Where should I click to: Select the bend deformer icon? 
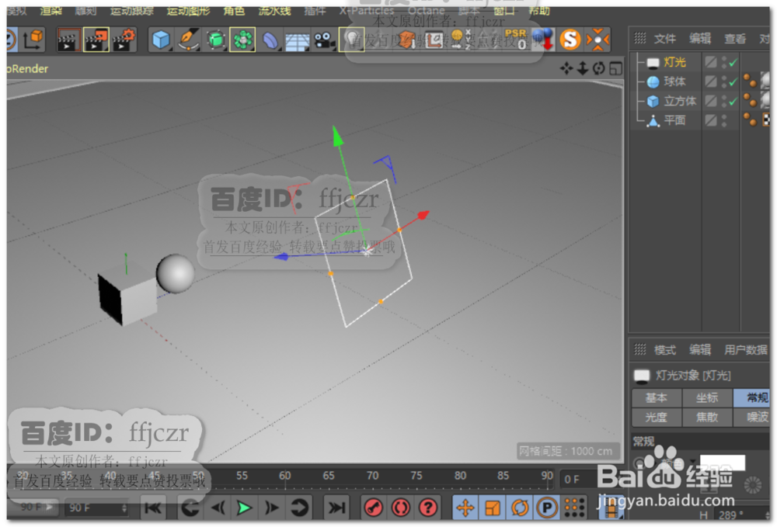click(272, 39)
